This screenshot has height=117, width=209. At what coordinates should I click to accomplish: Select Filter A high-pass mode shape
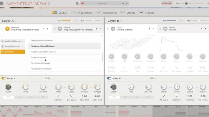pyautogui.click(x=43, y=97)
